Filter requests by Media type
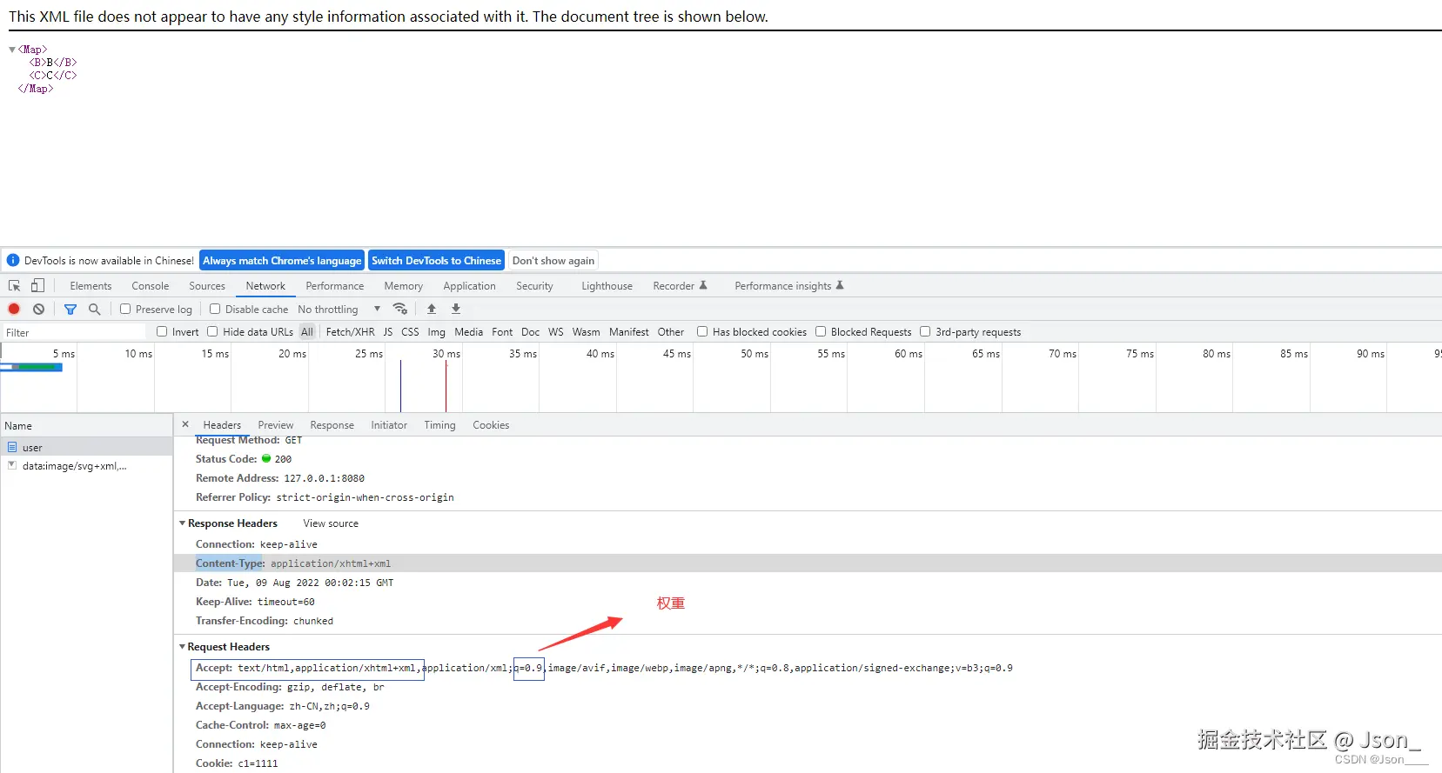The height and width of the screenshot is (773, 1442). click(x=468, y=332)
